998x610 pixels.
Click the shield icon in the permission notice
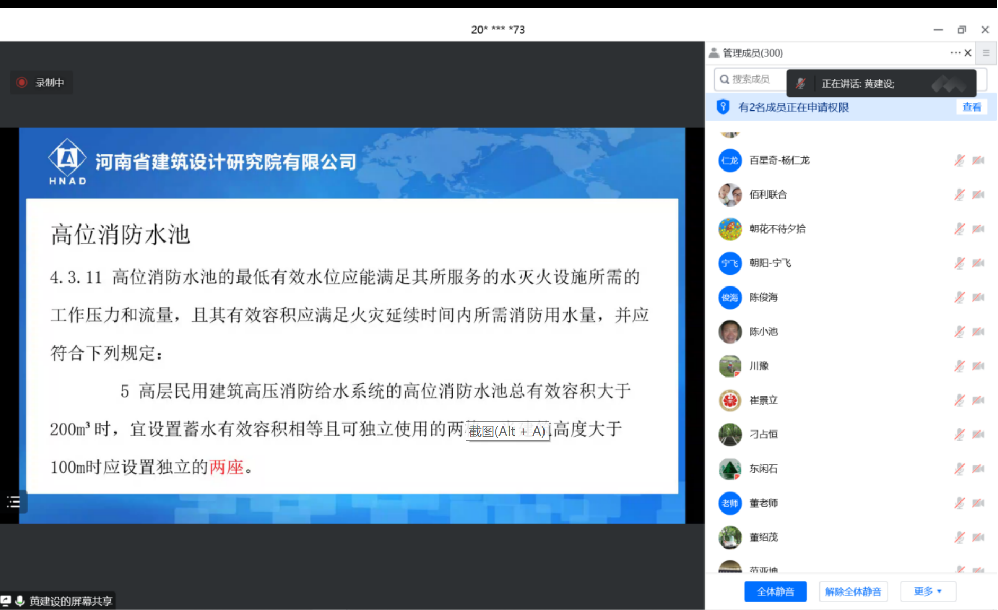[723, 107]
